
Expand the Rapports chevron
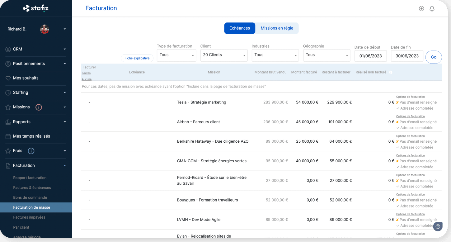[x=65, y=122]
